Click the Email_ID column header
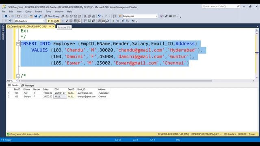 pos(81,89)
